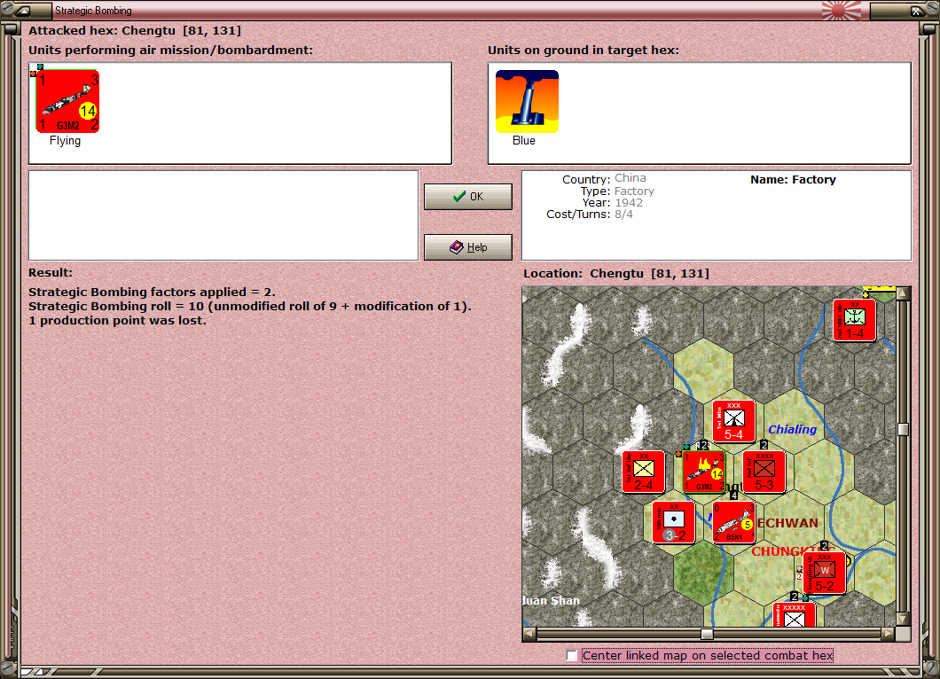Image resolution: width=940 pixels, height=679 pixels.
Task: Select the G3M2 bomber unit labeled Flying
Action: tap(67, 101)
